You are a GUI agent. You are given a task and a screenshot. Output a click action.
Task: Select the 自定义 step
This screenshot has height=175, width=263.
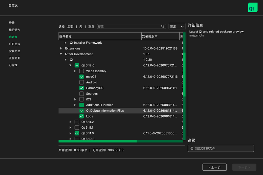coord(13,37)
